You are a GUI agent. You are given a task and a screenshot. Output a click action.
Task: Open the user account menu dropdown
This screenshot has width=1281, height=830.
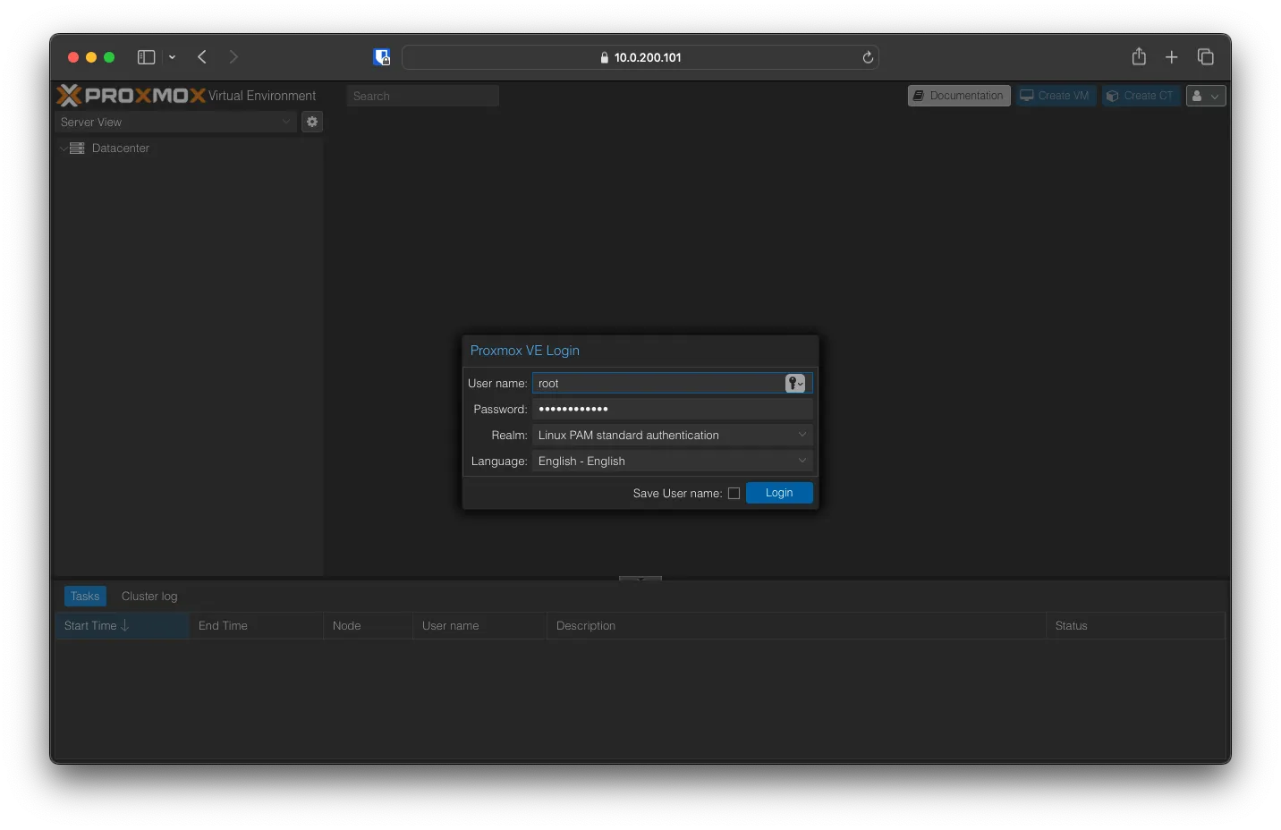pyautogui.click(x=1206, y=96)
